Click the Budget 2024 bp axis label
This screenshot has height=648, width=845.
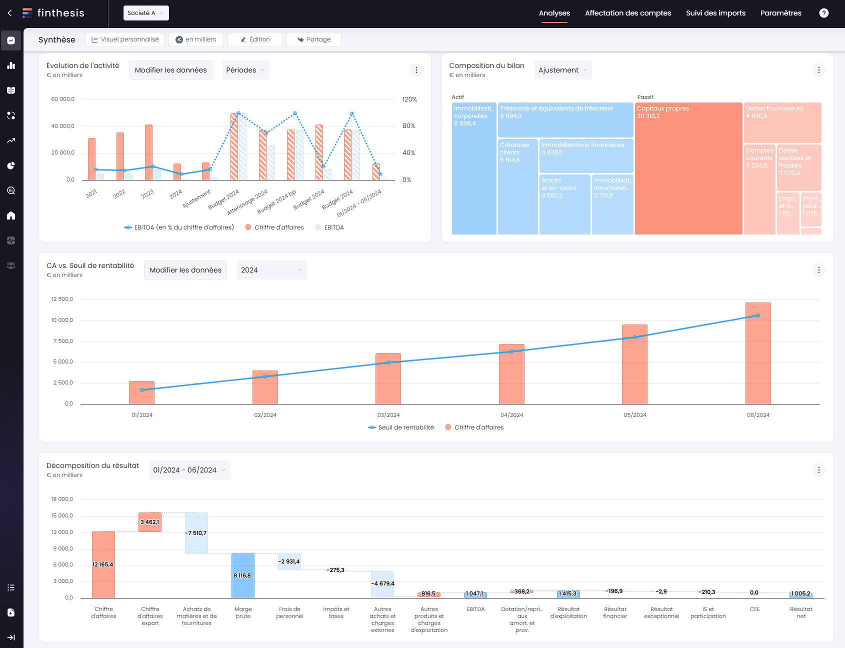(276, 202)
